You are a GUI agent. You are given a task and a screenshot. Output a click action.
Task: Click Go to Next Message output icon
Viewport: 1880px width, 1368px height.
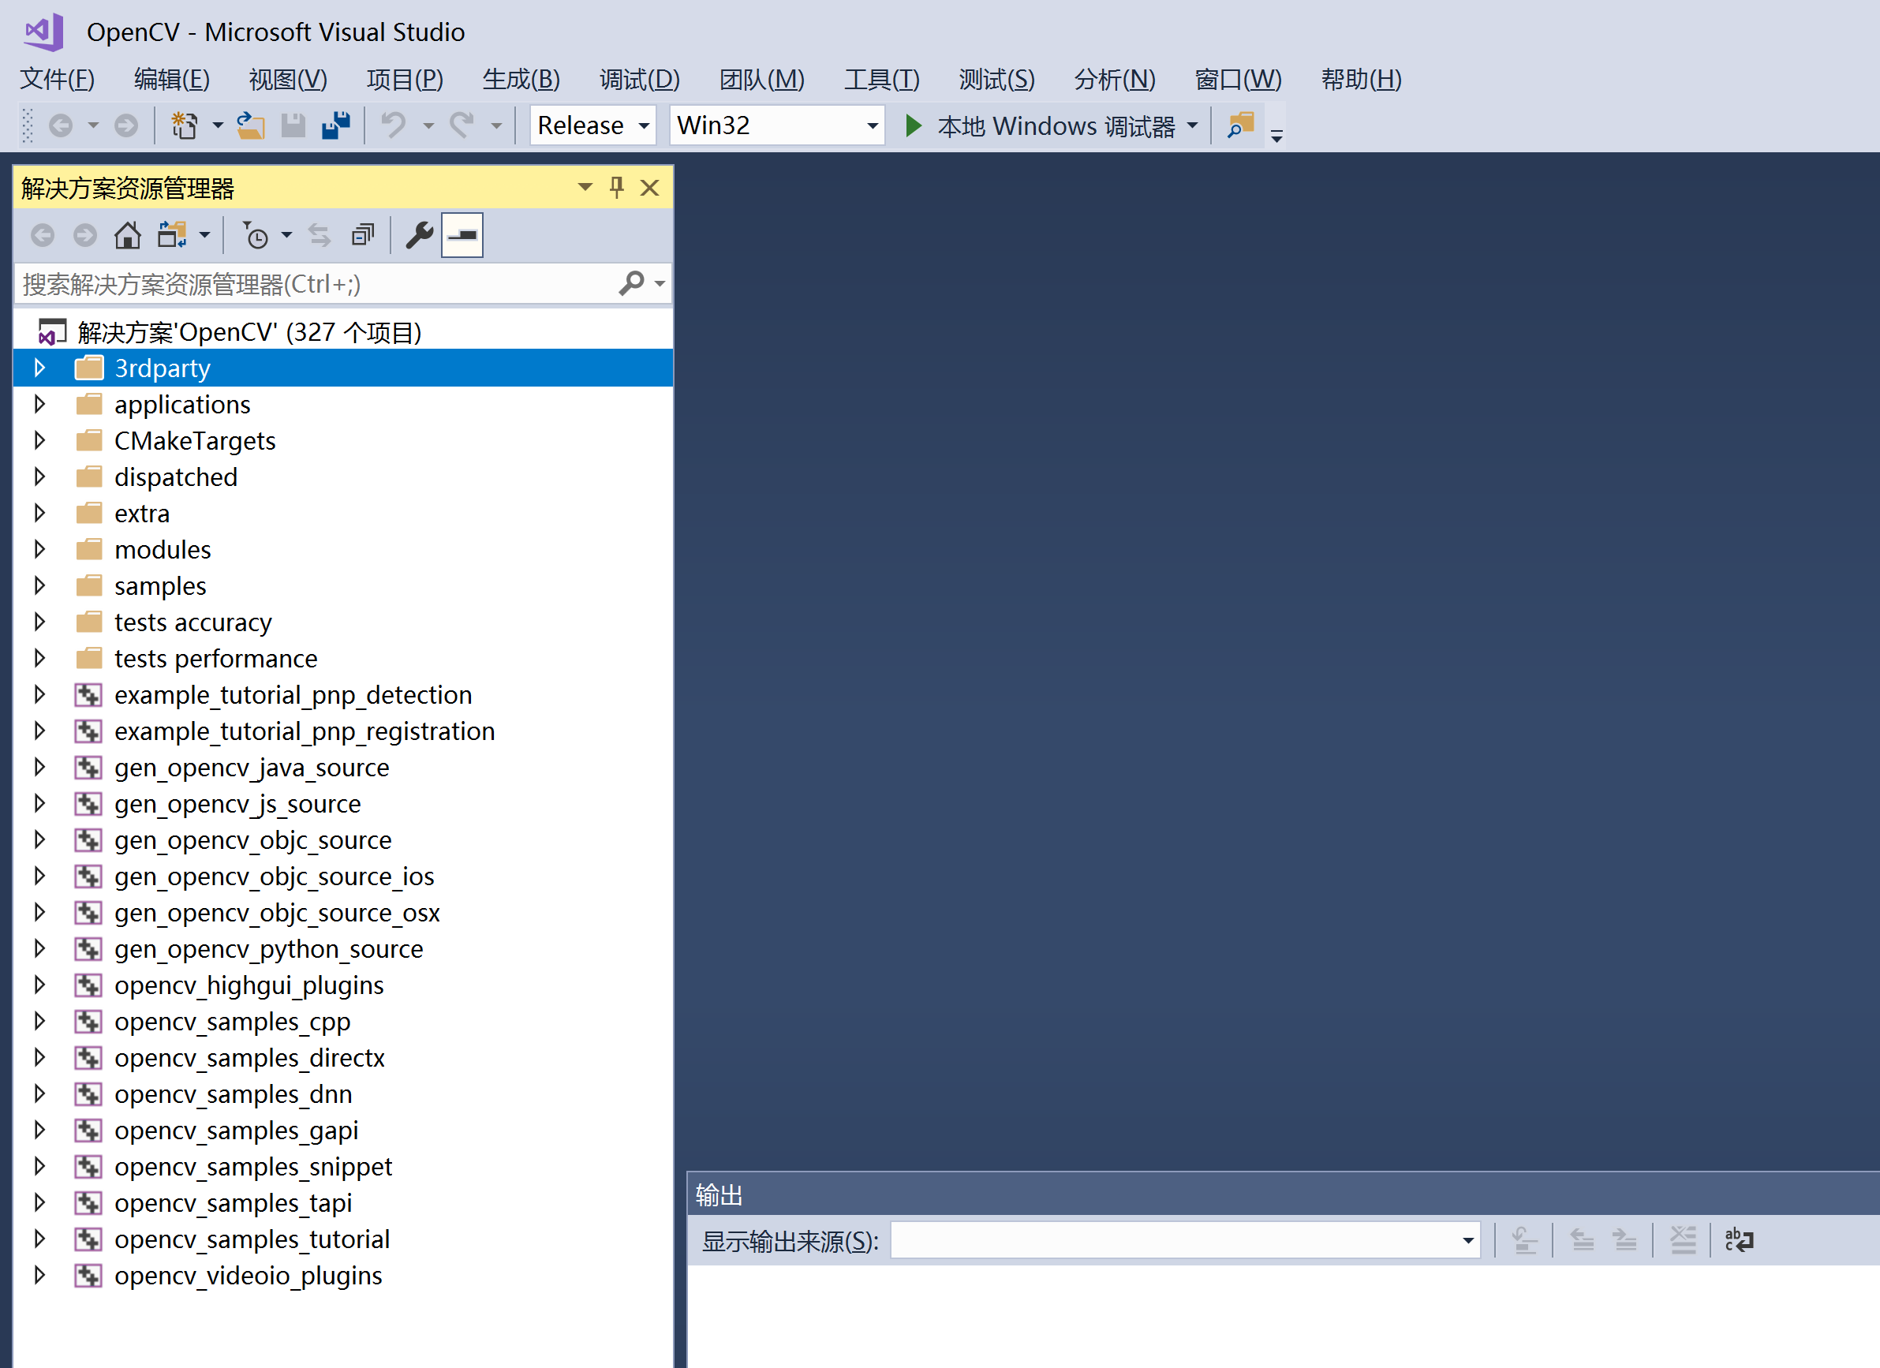[x=1624, y=1241]
